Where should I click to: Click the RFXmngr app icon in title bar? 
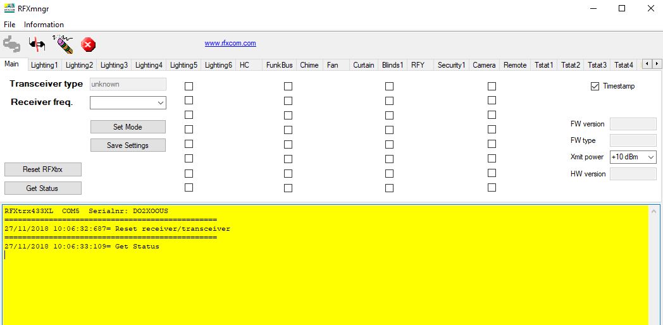click(9, 8)
